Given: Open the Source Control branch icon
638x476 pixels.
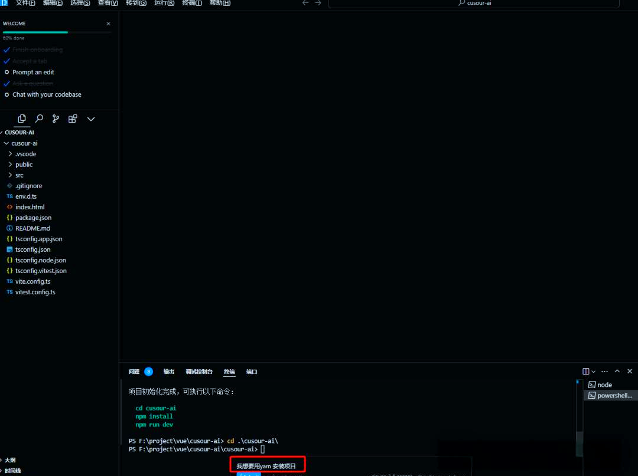Looking at the screenshot, I should tap(56, 119).
